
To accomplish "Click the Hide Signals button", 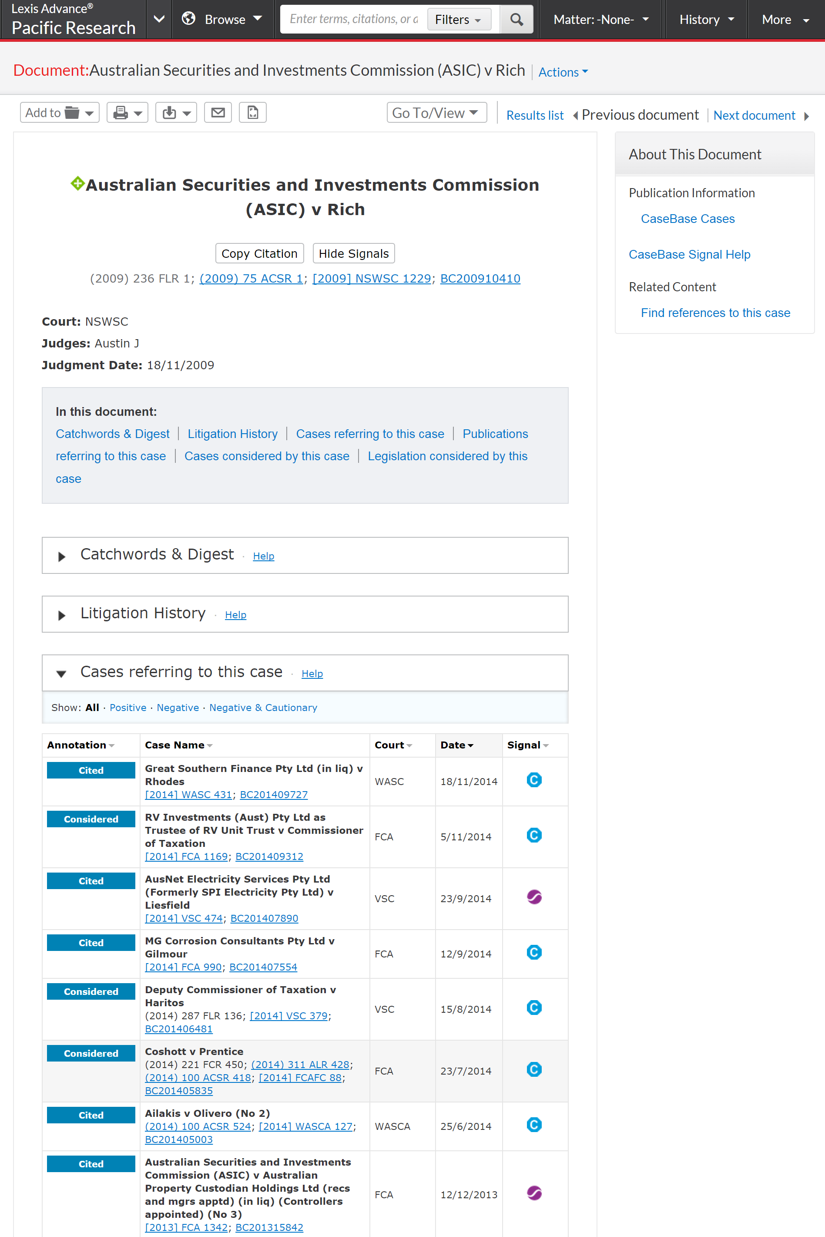I will pos(354,253).
